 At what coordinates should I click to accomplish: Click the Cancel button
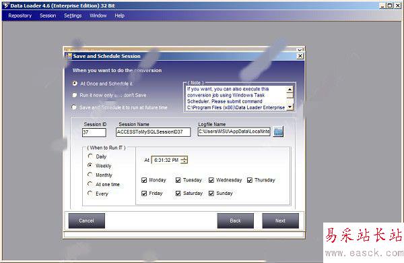(x=87, y=221)
